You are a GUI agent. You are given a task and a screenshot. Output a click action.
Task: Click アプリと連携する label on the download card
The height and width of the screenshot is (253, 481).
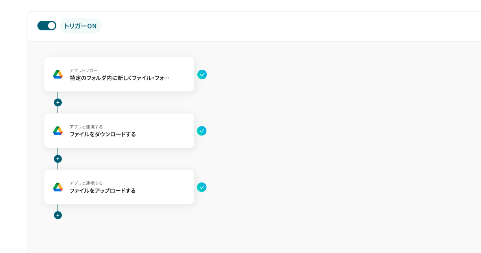tap(86, 127)
